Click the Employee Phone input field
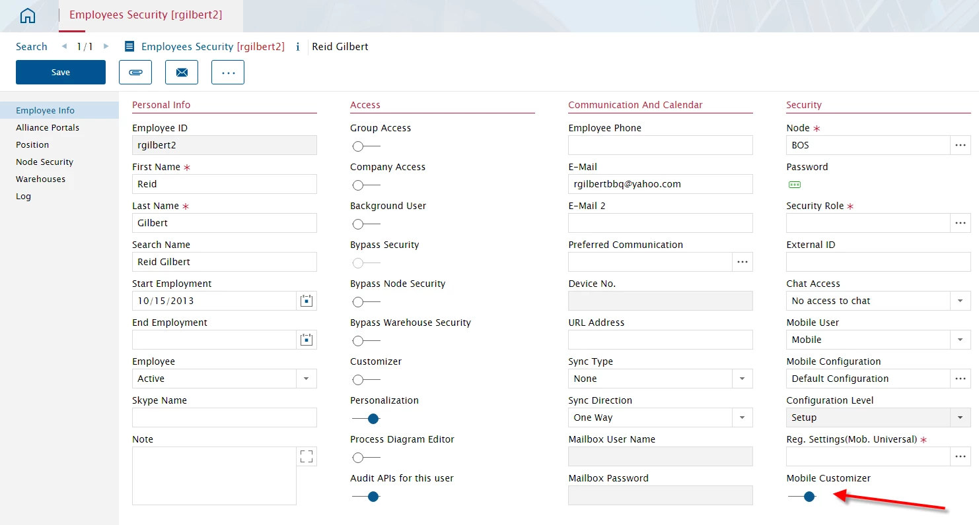 [660, 145]
